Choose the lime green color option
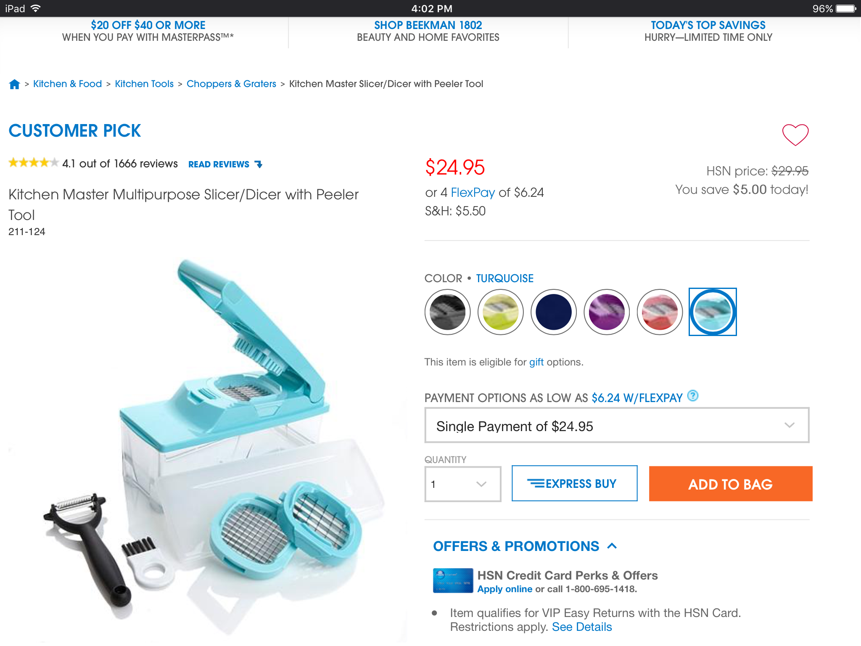This screenshot has width=861, height=646. (x=500, y=312)
